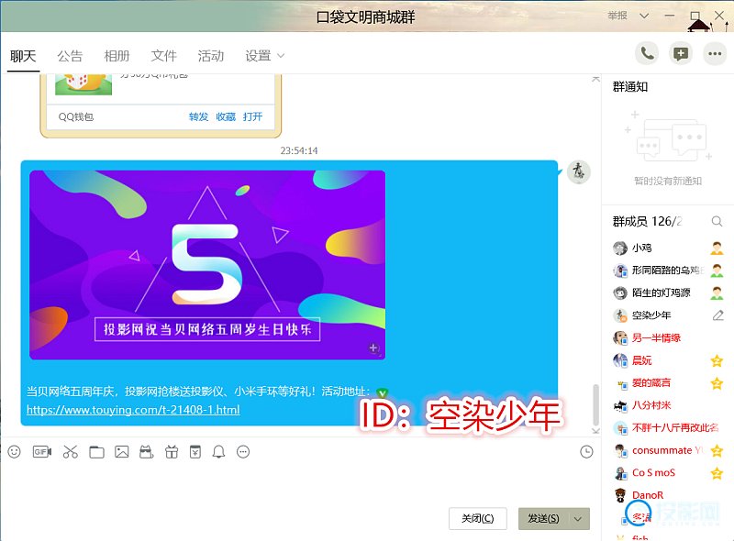Image resolution: width=734 pixels, height=541 pixels.
Task: Click the 发送(S) button
Action: pos(544,519)
